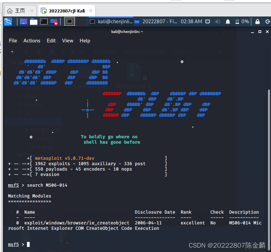Click the 'excellent' rank value
Screen dimensions: 271x252
pyautogui.click(x=193, y=223)
